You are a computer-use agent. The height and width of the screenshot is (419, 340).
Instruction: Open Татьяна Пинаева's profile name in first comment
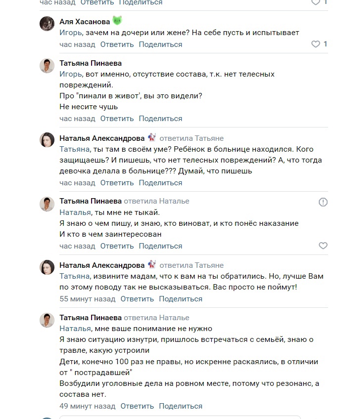[x=91, y=63]
